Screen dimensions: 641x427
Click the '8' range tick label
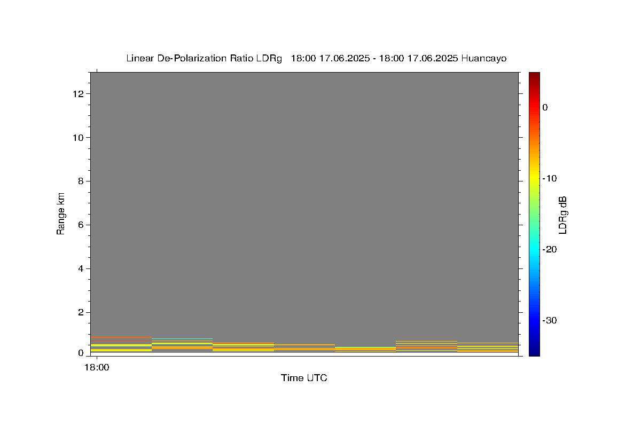(81, 181)
